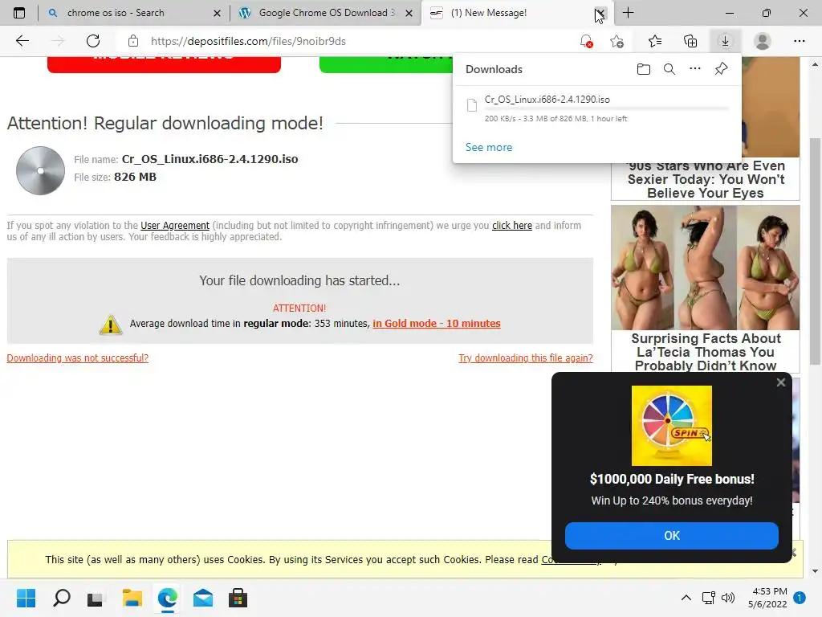The width and height of the screenshot is (822, 617).
Task: Open the tab actions menu icon
Action: (19, 13)
